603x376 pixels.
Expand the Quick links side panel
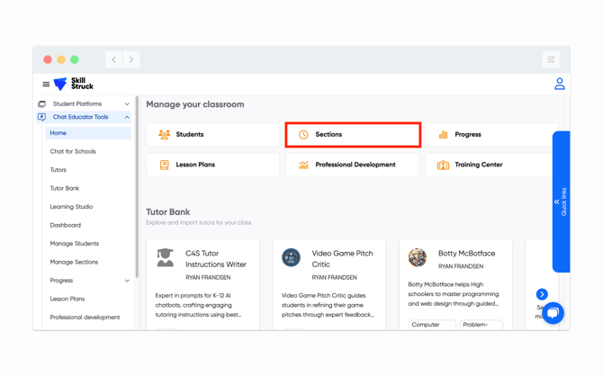coord(561,201)
